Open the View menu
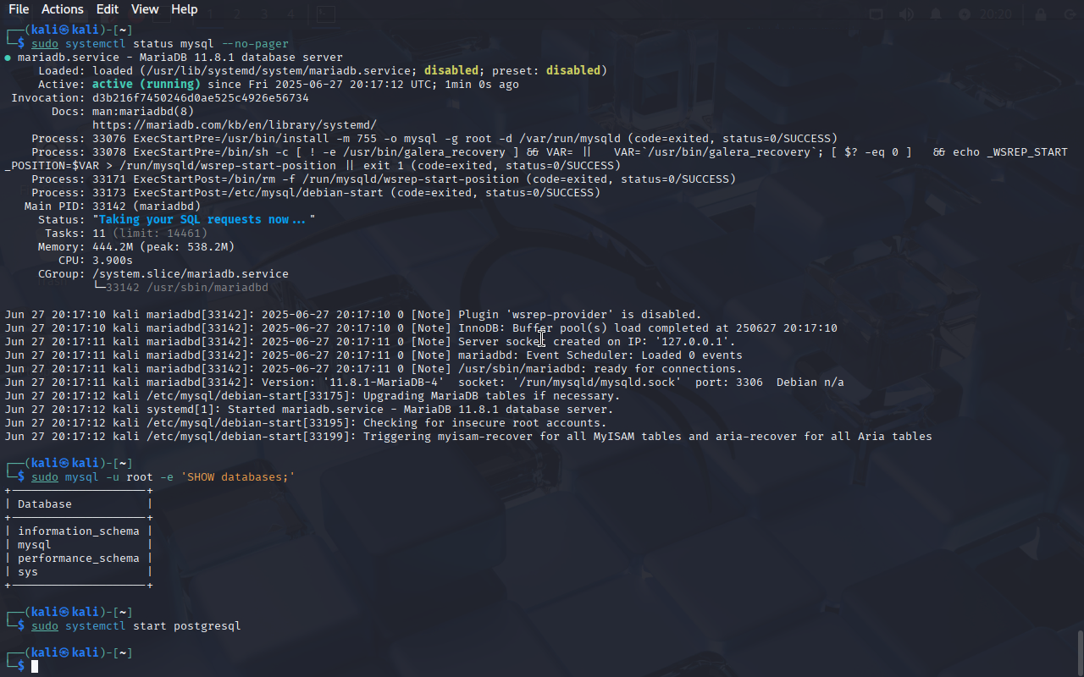Screen dimensions: 1084x677 point(145,9)
